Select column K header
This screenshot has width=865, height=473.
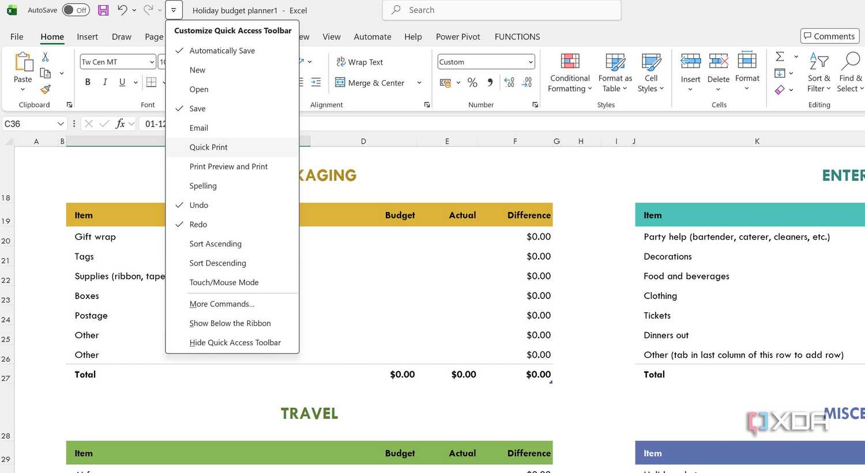tap(757, 141)
